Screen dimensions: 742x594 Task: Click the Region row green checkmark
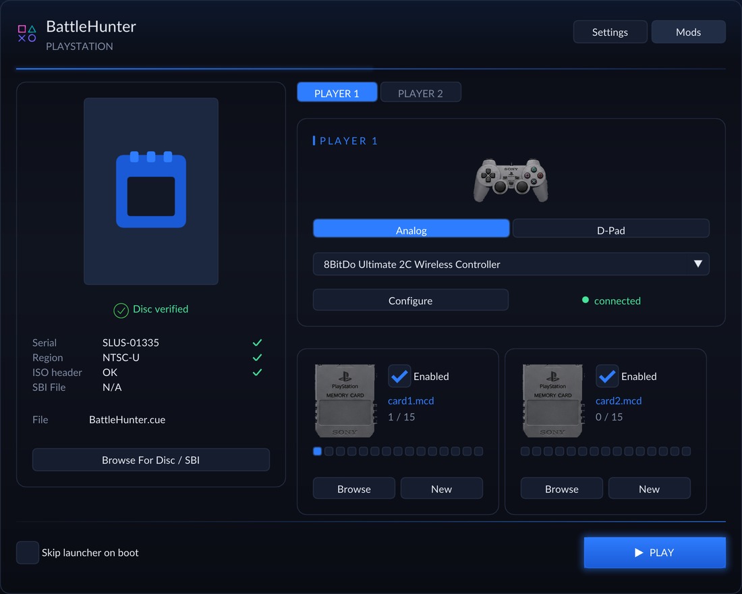[258, 357]
